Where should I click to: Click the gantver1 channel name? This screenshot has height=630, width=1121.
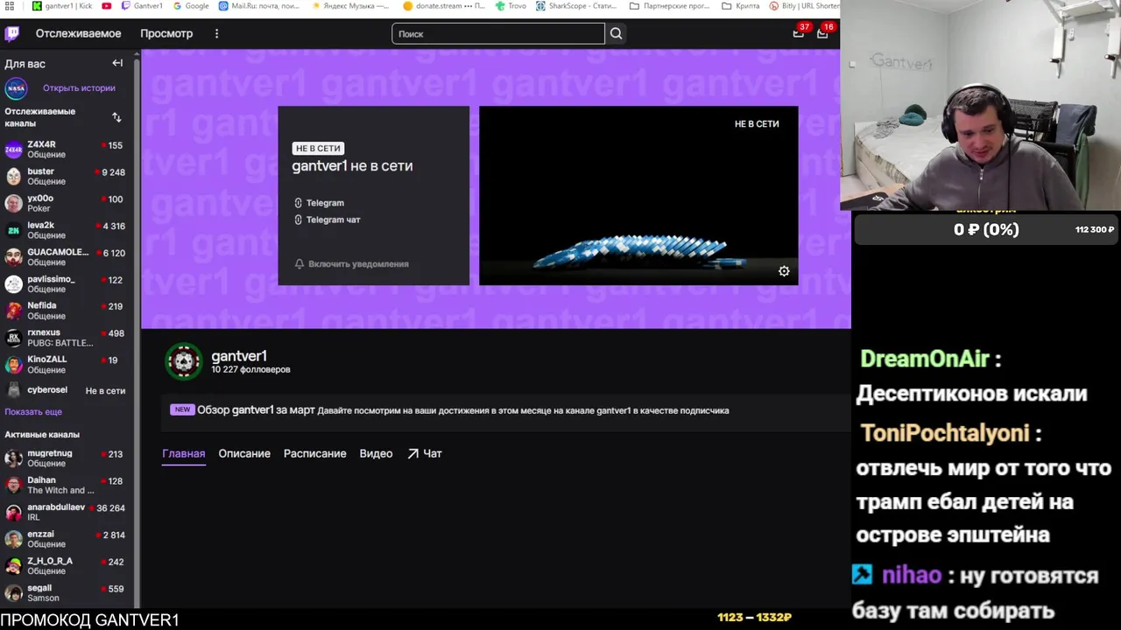click(239, 356)
